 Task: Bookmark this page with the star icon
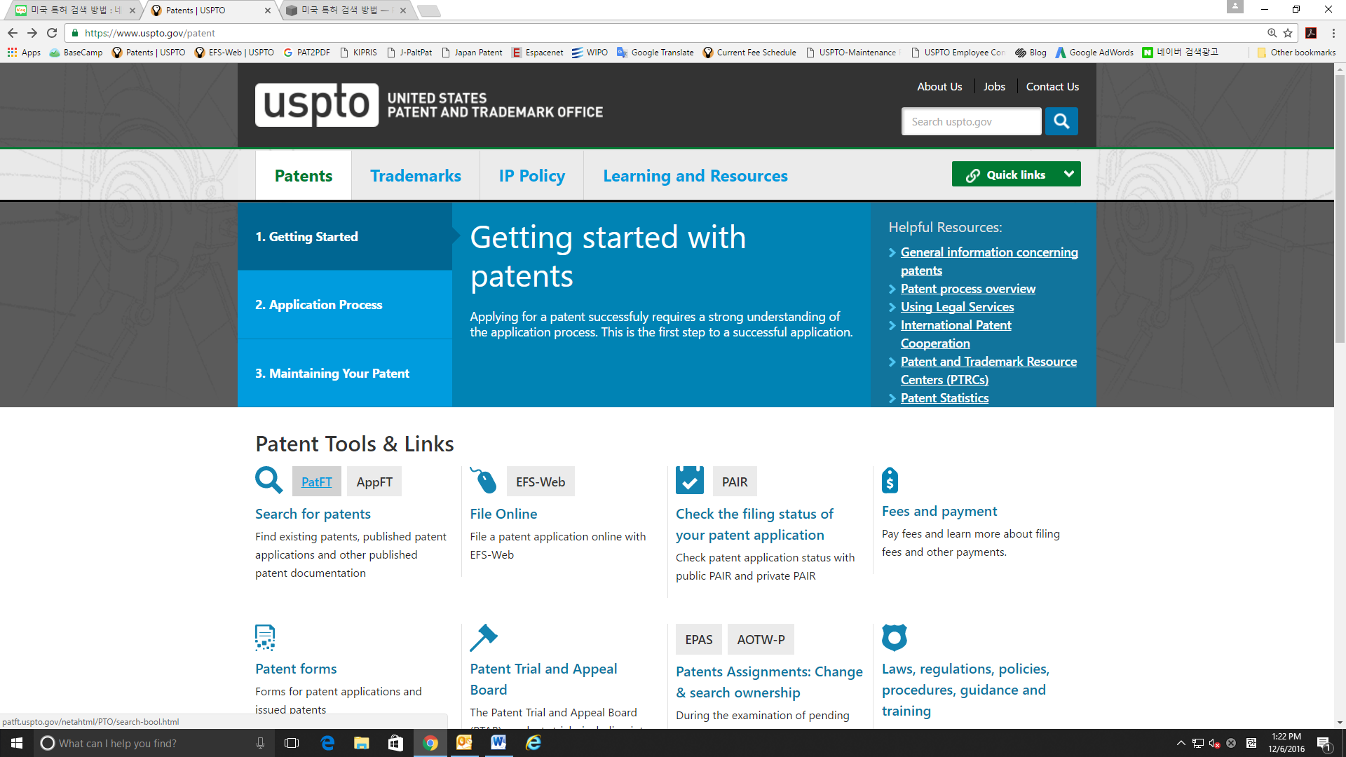pos(1288,33)
